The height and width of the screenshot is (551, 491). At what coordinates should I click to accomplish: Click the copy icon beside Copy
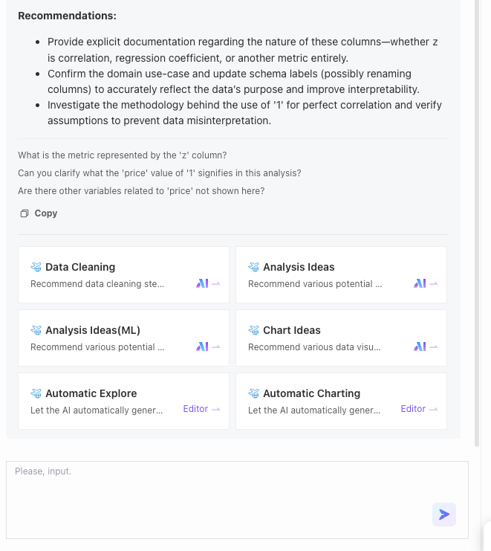tap(25, 213)
